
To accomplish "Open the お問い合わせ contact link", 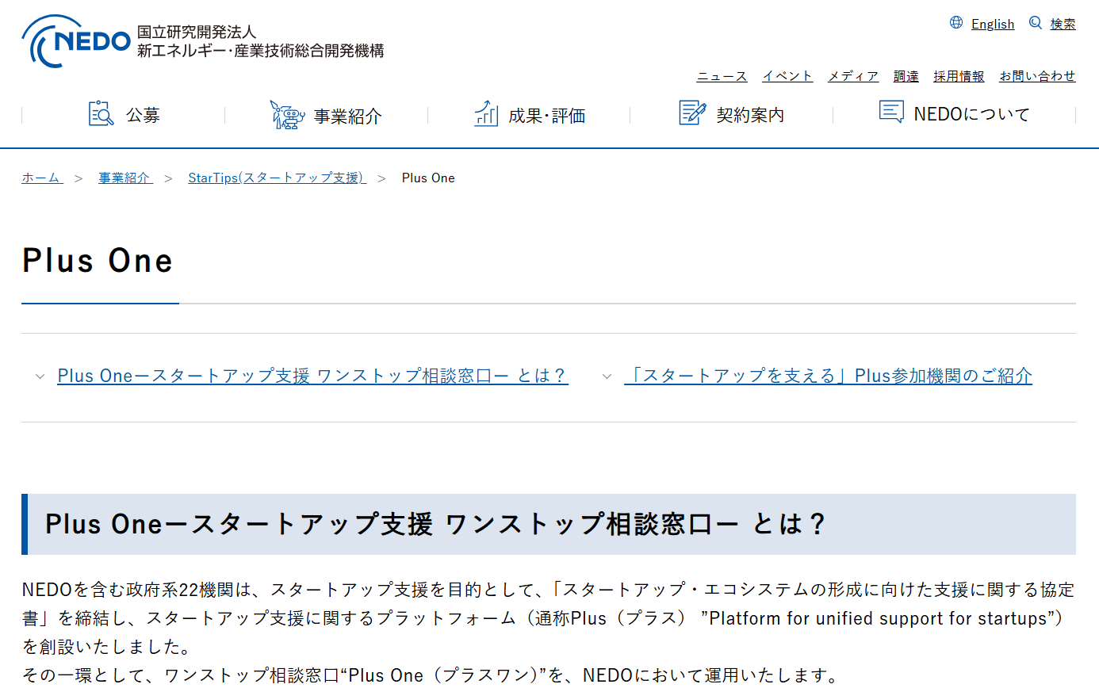I will click(1037, 76).
